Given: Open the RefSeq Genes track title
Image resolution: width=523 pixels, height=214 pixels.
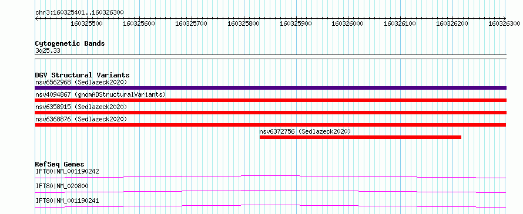Looking at the screenshot, I should pyautogui.click(x=60, y=164).
